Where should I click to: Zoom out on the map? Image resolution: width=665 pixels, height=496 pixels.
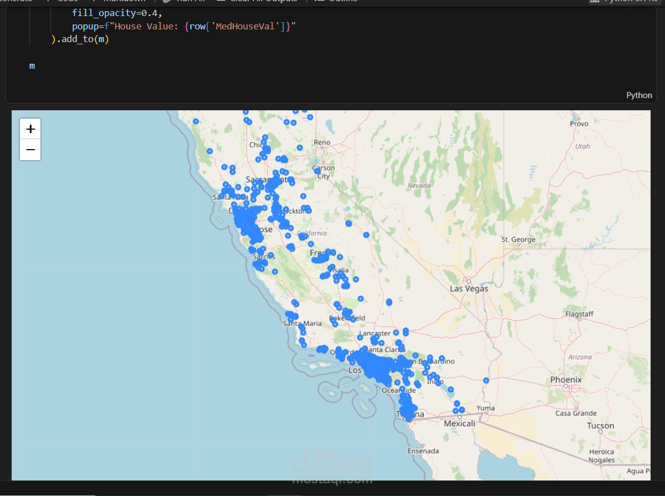click(x=30, y=150)
